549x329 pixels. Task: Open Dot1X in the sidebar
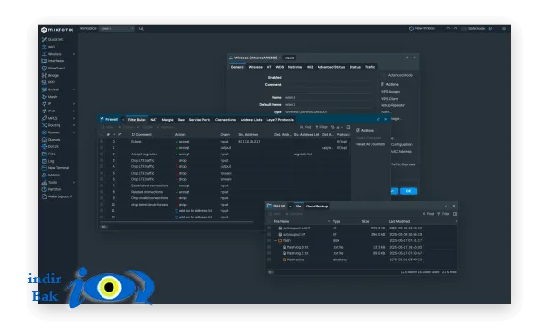pyautogui.click(x=50, y=147)
